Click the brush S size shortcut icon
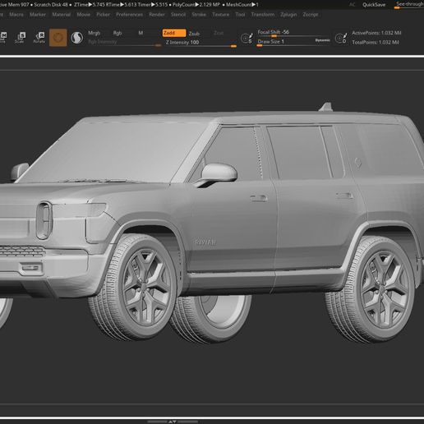The width and height of the screenshot is (424, 424). pos(247,39)
